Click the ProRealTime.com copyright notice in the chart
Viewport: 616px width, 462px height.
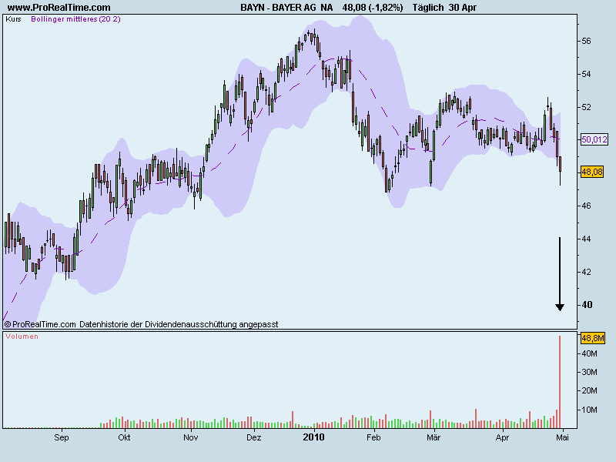click(x=141, y=324)
